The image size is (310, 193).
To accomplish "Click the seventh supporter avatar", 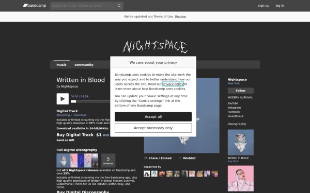I will click(192, 174).
